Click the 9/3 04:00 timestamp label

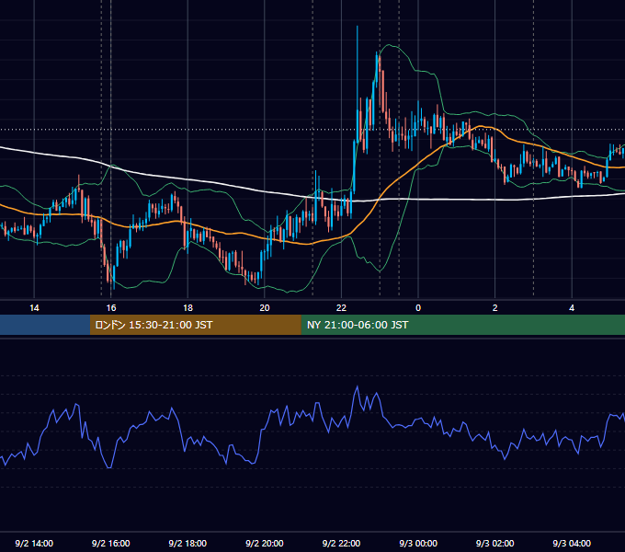coord(572,543)
